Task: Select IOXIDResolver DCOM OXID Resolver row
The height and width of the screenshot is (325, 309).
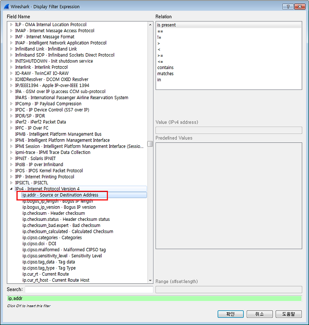Action: click(x=51, y=79)
